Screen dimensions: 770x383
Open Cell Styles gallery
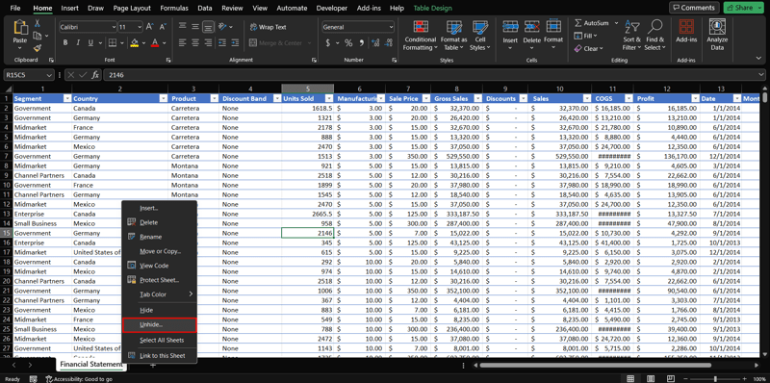tap(479, 36)
